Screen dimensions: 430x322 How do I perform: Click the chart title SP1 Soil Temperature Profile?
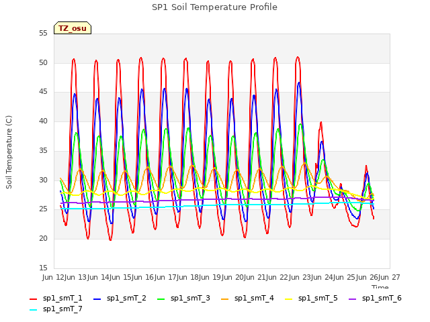click(x=214, y=7)
